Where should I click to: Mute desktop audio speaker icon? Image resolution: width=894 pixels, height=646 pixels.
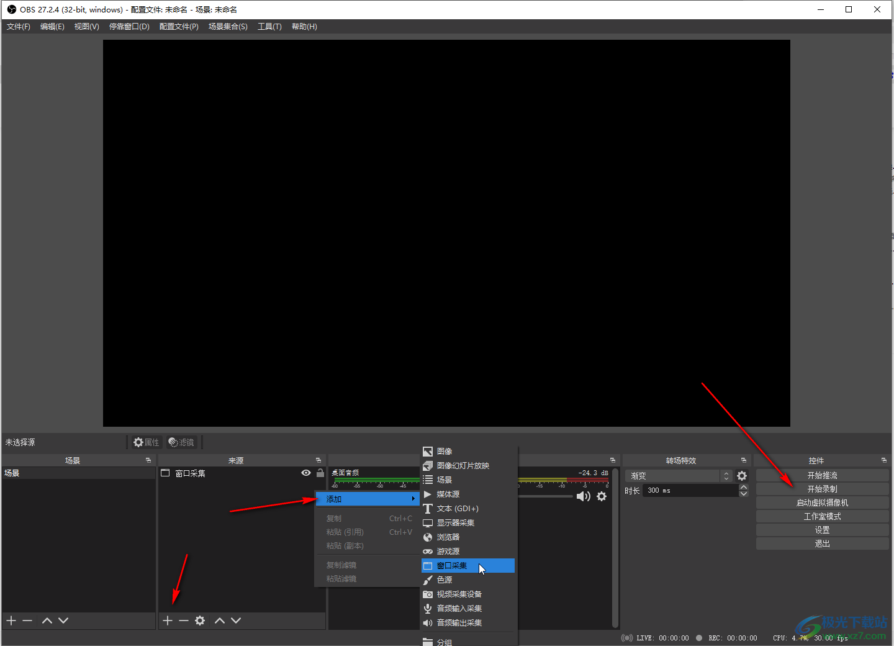click(x=583, y=496)
